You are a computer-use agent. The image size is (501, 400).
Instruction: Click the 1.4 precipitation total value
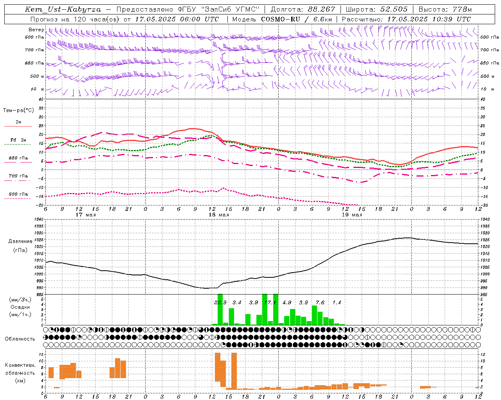(337, 303)
